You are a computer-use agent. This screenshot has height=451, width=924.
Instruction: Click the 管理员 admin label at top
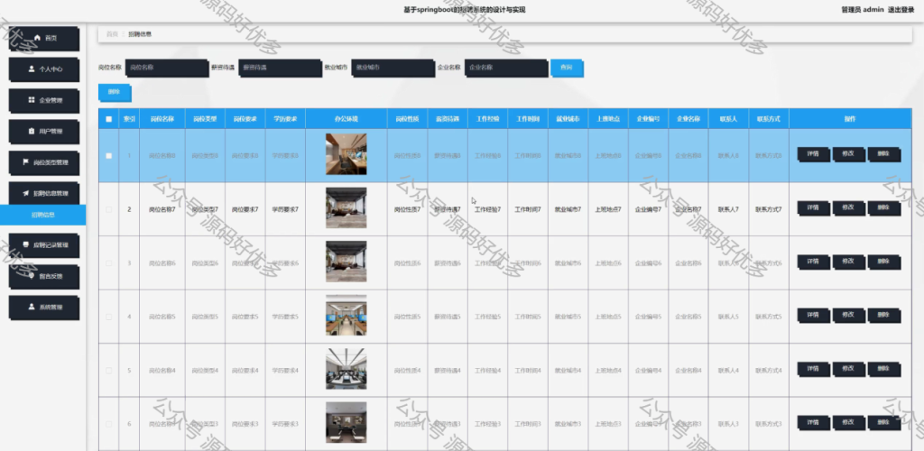862,9
